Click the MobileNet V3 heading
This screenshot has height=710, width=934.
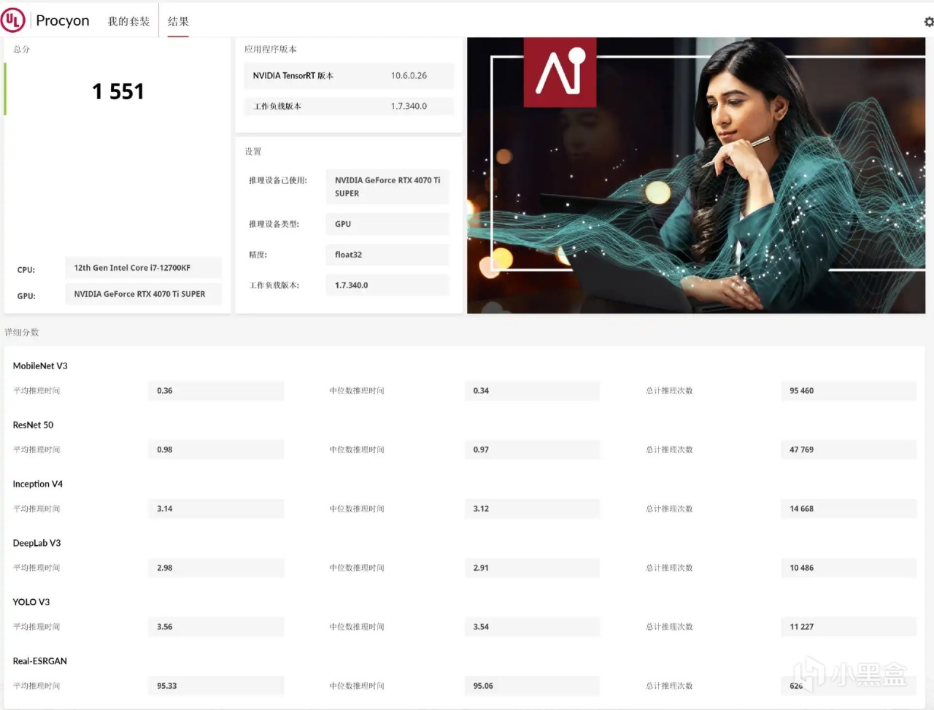click(40, 366)
